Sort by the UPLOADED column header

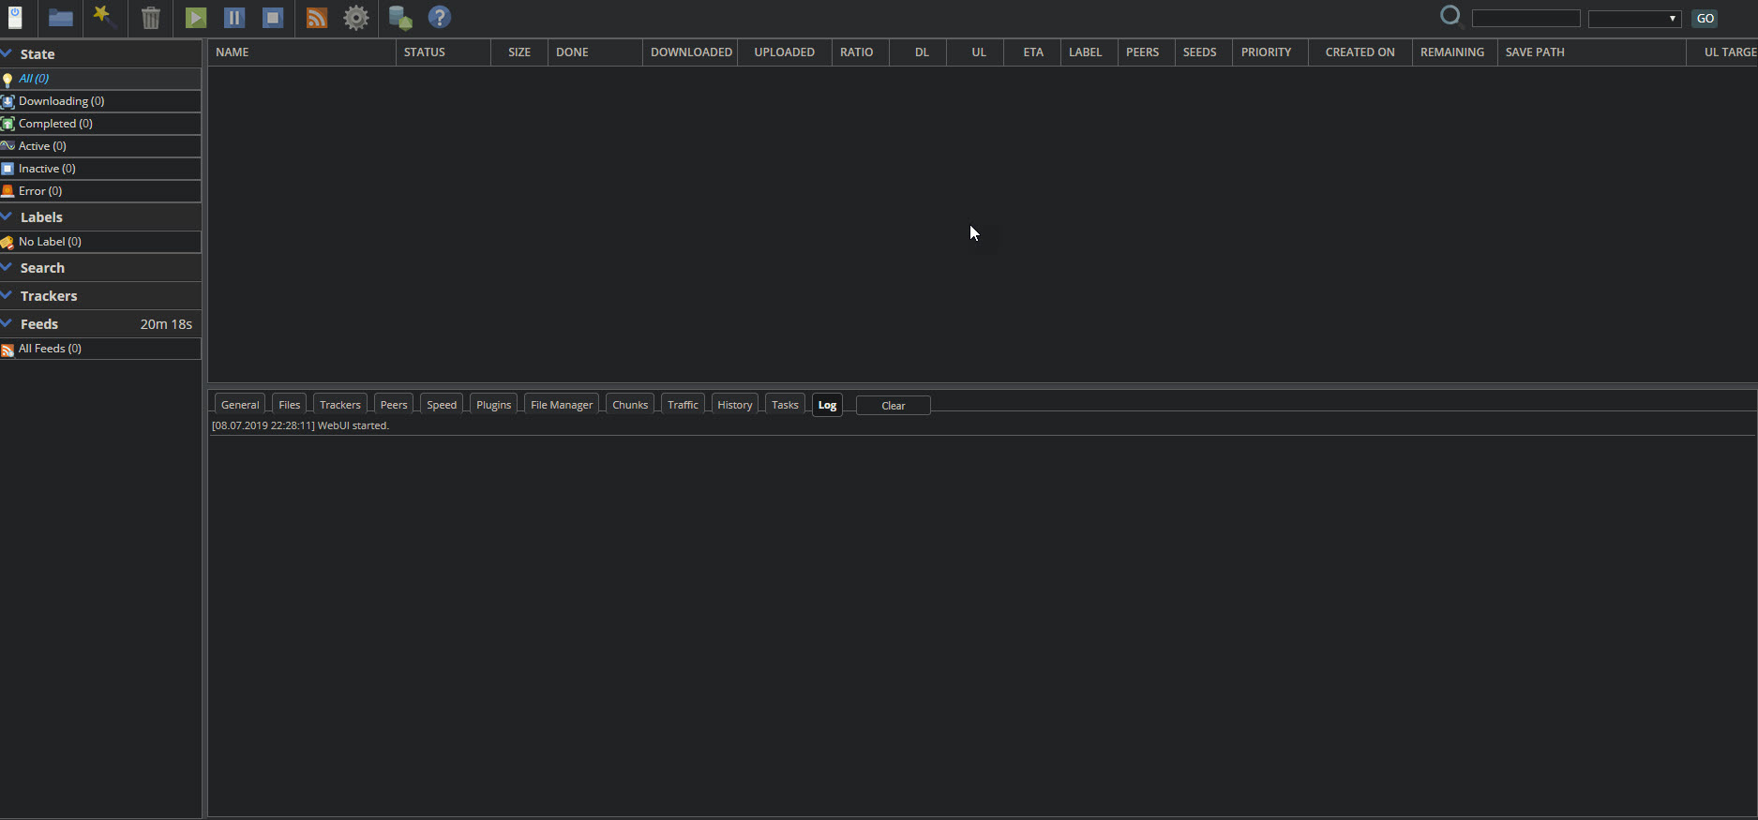(785, 52)
